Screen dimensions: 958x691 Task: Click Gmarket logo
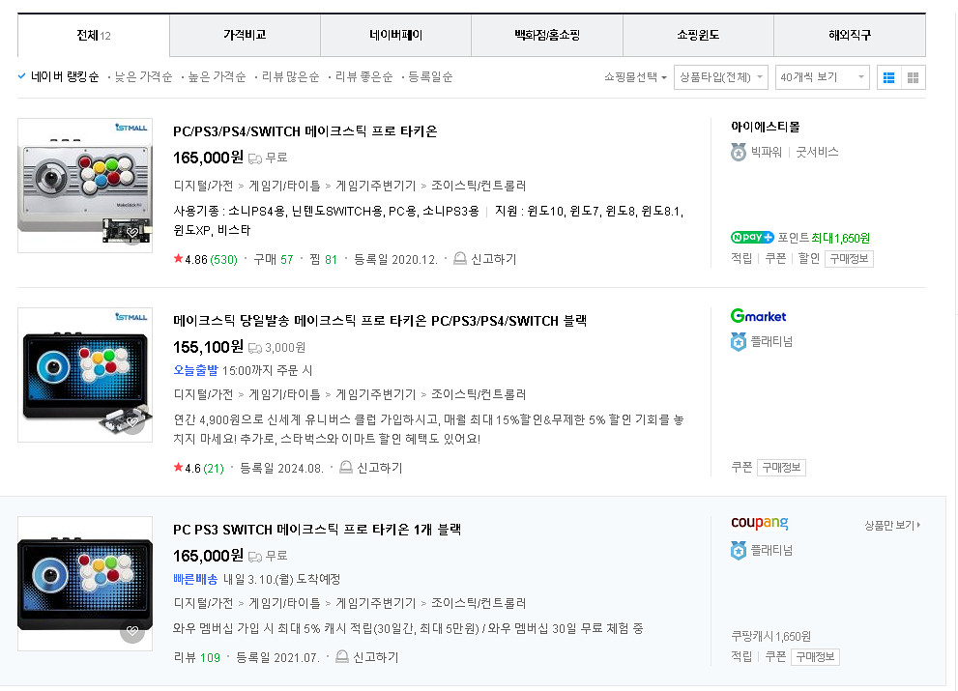758,316
